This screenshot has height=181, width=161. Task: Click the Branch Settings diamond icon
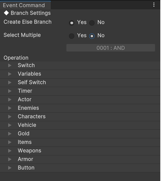6,13
